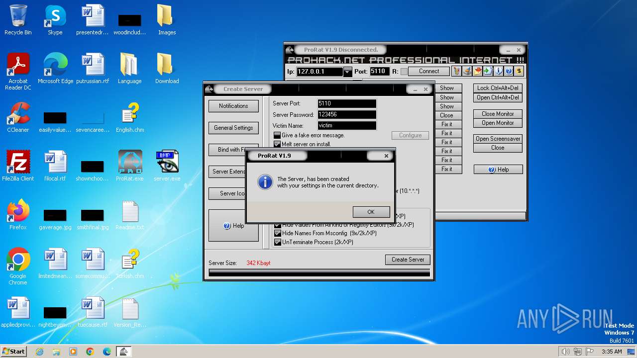The image size is (637, 358).
Task: Select the Download folder on desktop
Action: click(x=167, y=68)
